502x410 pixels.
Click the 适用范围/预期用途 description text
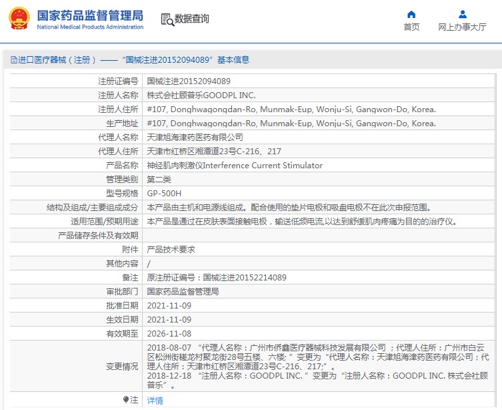(x=303, y=222)
